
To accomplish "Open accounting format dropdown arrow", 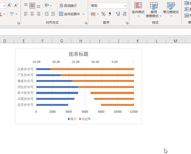I will (x=98, y=14).
